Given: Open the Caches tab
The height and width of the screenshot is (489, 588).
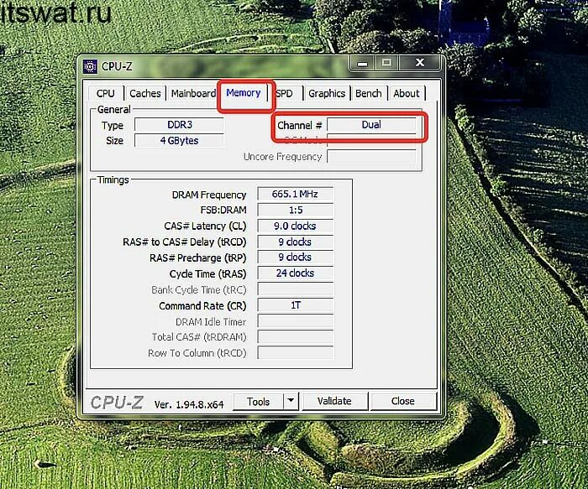Looking at the screenshot, I should (x=145, y=93).
